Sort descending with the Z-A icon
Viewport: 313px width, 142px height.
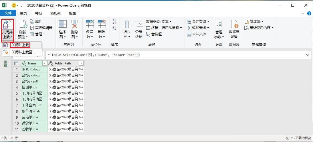click(x=114, y=28)
